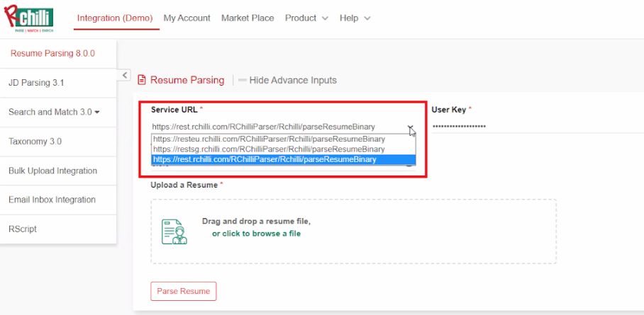Click the RChilli logo
This screenshot has width=644, height=315.
(x=29, y=18)
